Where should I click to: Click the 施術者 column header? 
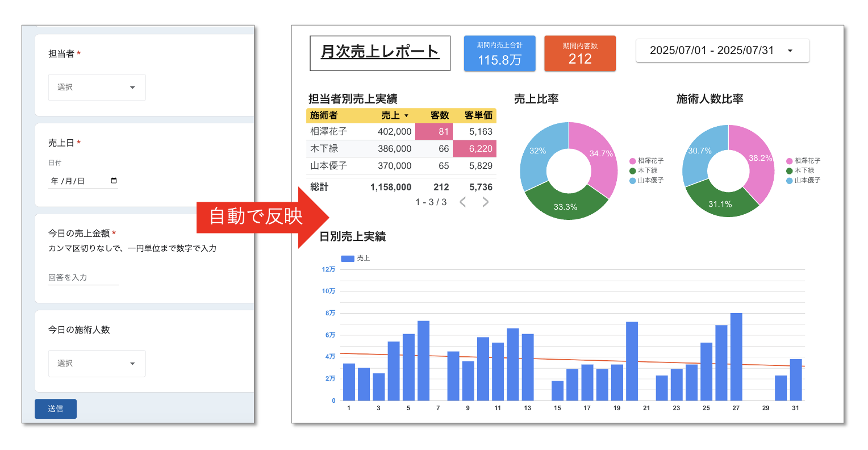coord(324,115)
